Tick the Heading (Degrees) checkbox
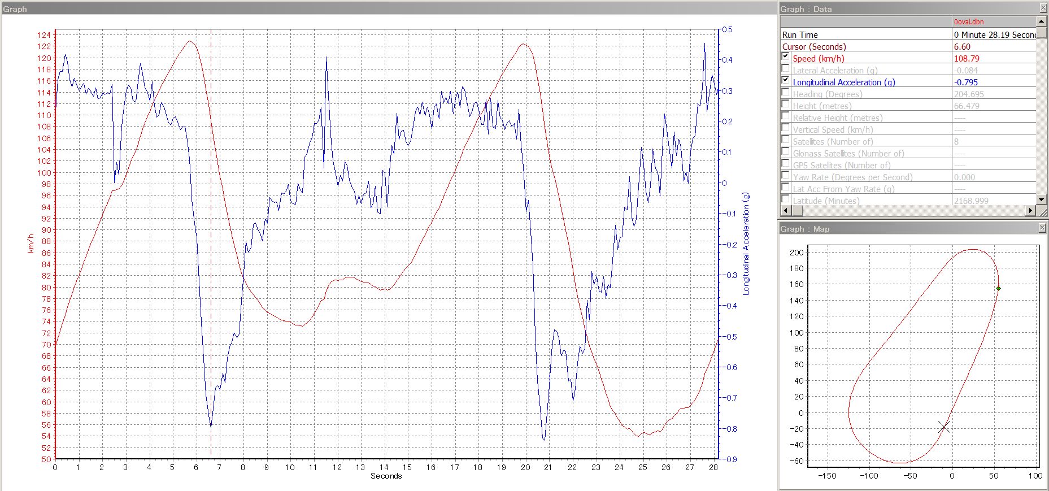Screen dimensions: 1049x491 (x=785, y=92)
